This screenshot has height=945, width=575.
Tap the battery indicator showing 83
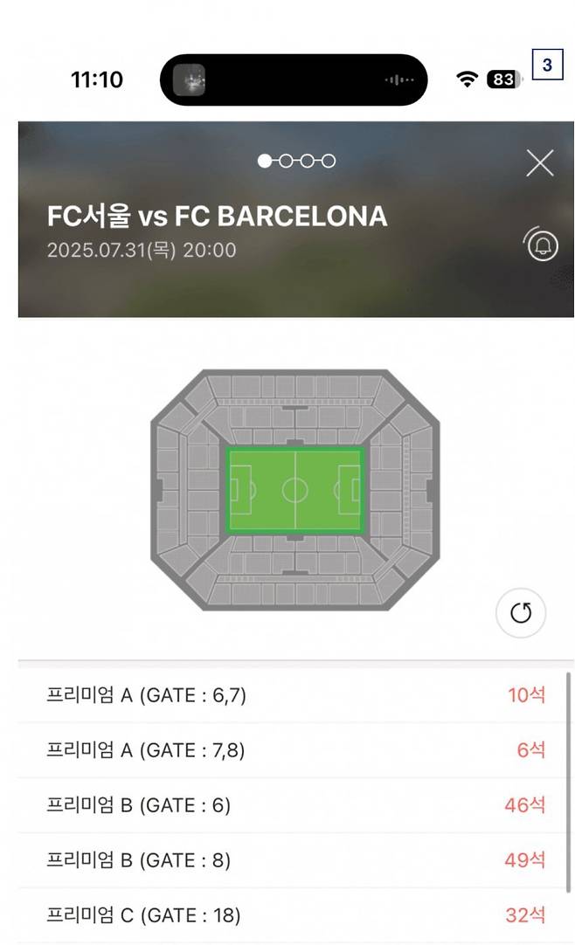(504, 79)
